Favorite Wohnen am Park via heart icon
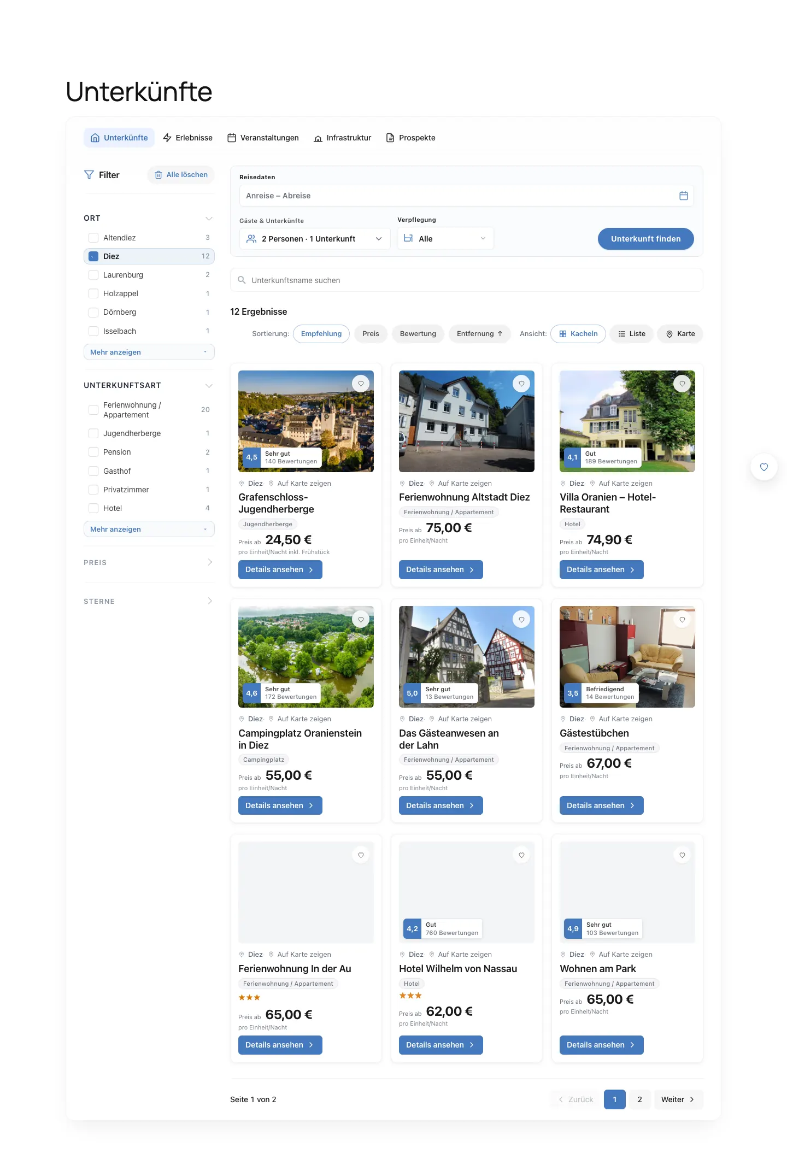 pyautogui.click(x=682, y=855)
